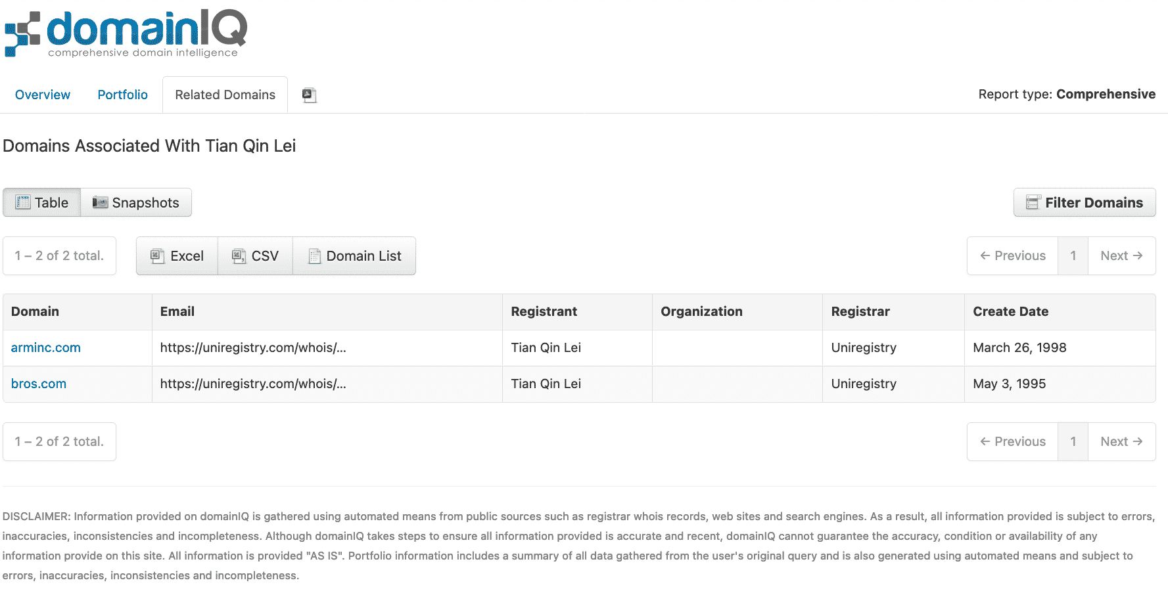
Task: Click Tian Qin Lei in the arminc.com row
Action: pos(546,347)
